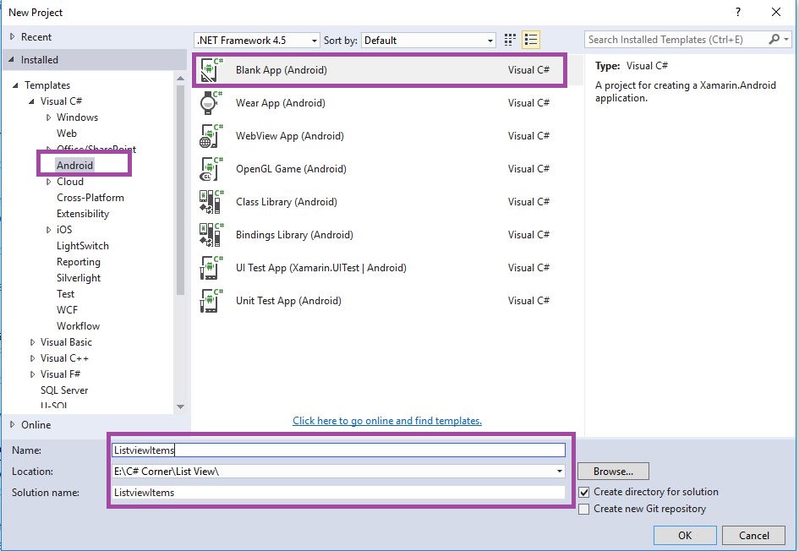Expand the Visual F# tree node
This screenshot has width=799, height=551.
[32, 374]
